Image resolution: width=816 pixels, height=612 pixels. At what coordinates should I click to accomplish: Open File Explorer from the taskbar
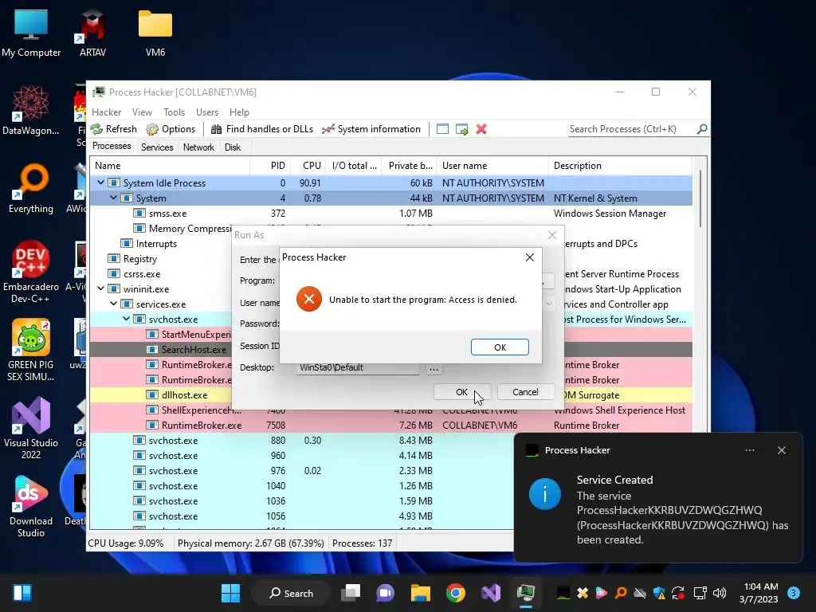421,593
